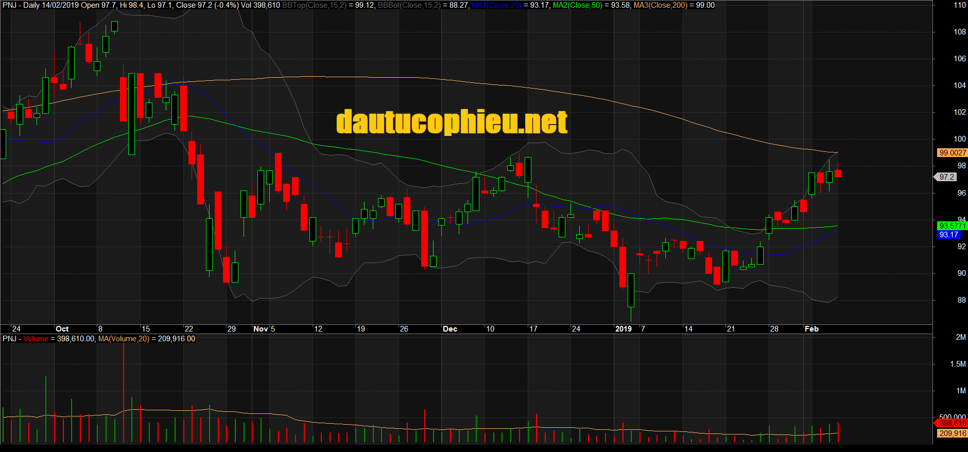Click the blue 93.17 price tag
This screenshot has width=968, height=452.
click(x=948, y=235)
